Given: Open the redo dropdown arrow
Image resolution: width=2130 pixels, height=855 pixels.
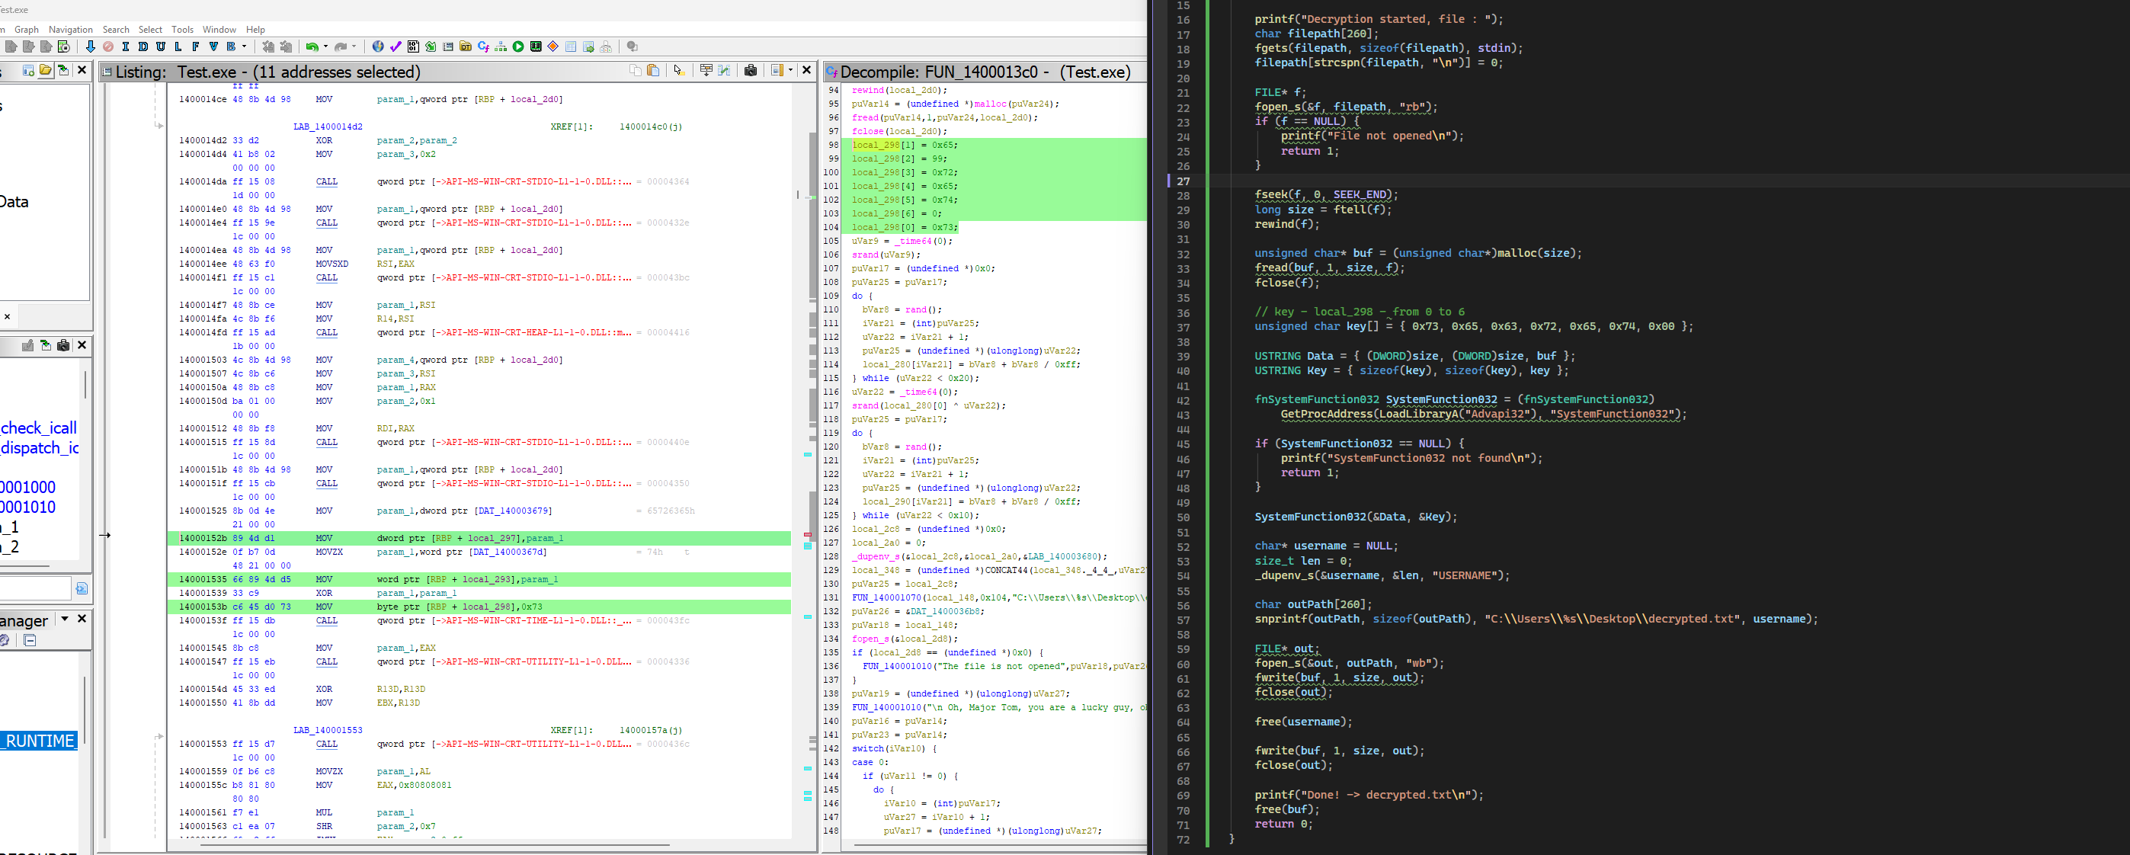Looking at the screenshot, I should [354, 48].
